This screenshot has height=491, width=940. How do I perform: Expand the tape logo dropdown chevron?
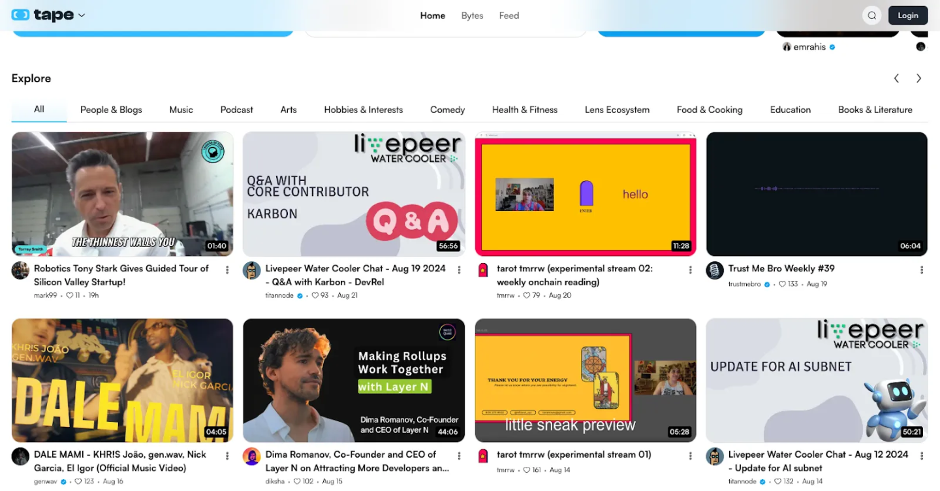click(82, 15)
